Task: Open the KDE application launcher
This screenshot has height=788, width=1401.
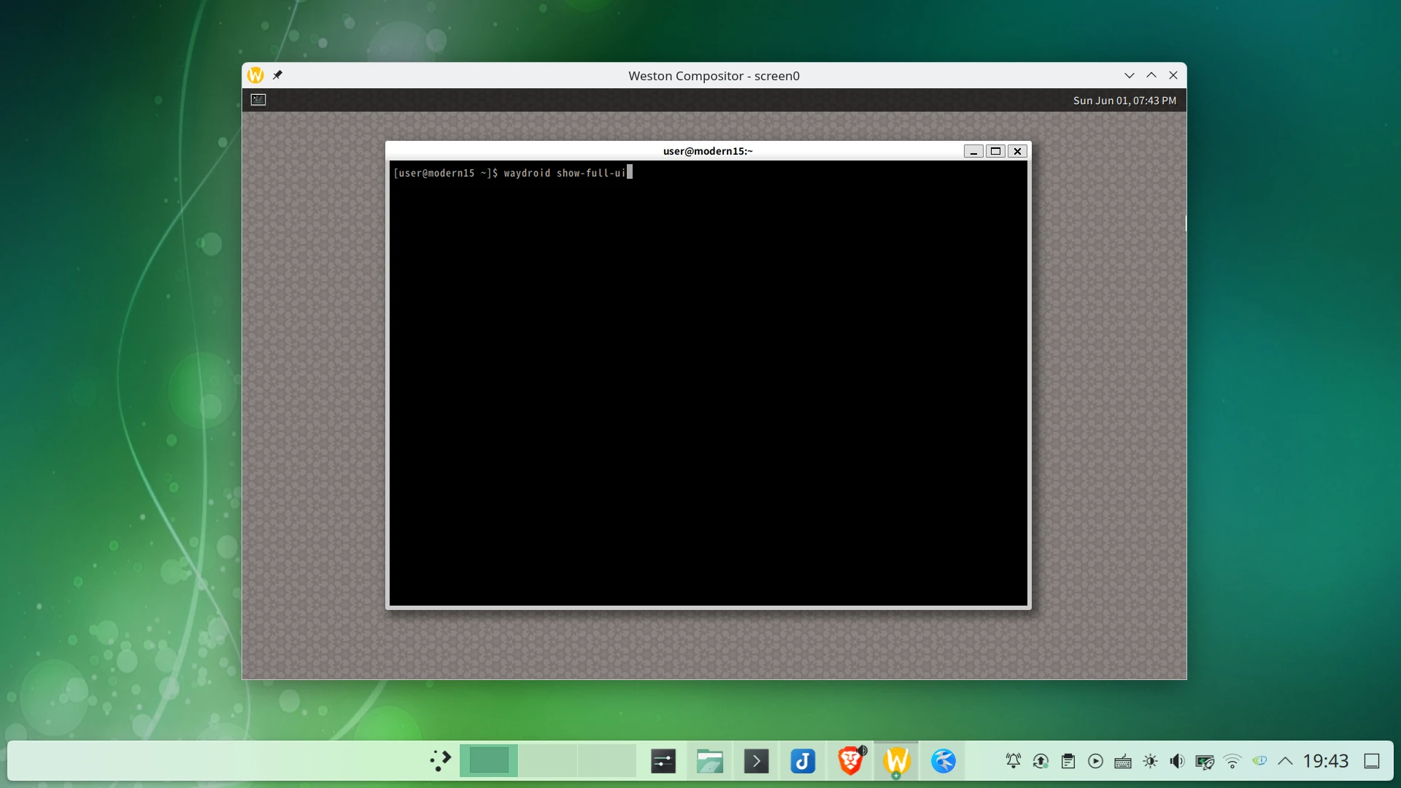Action: pos(440,761)
